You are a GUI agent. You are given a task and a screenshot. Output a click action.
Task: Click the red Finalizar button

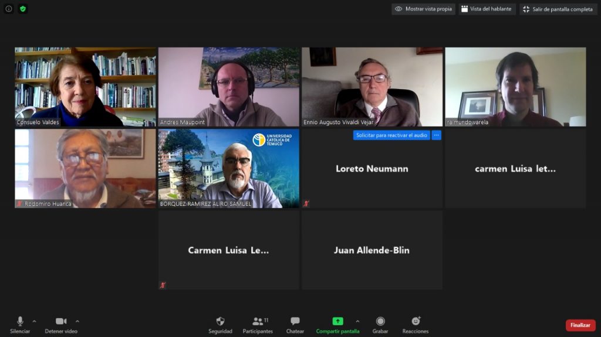pos(580,325)
